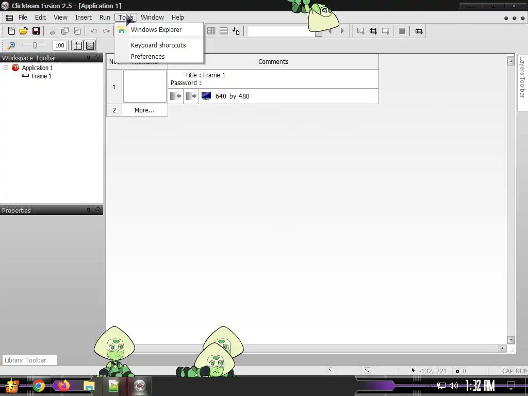
Task: Open the File menu
Action: coord(23,18)
